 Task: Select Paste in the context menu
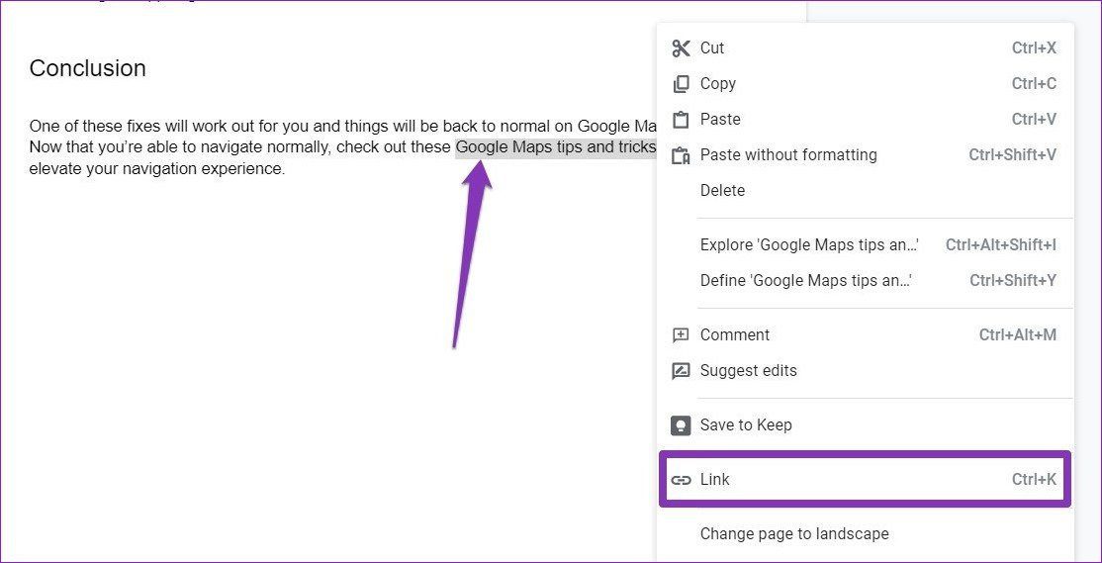[x=865, y=120]
